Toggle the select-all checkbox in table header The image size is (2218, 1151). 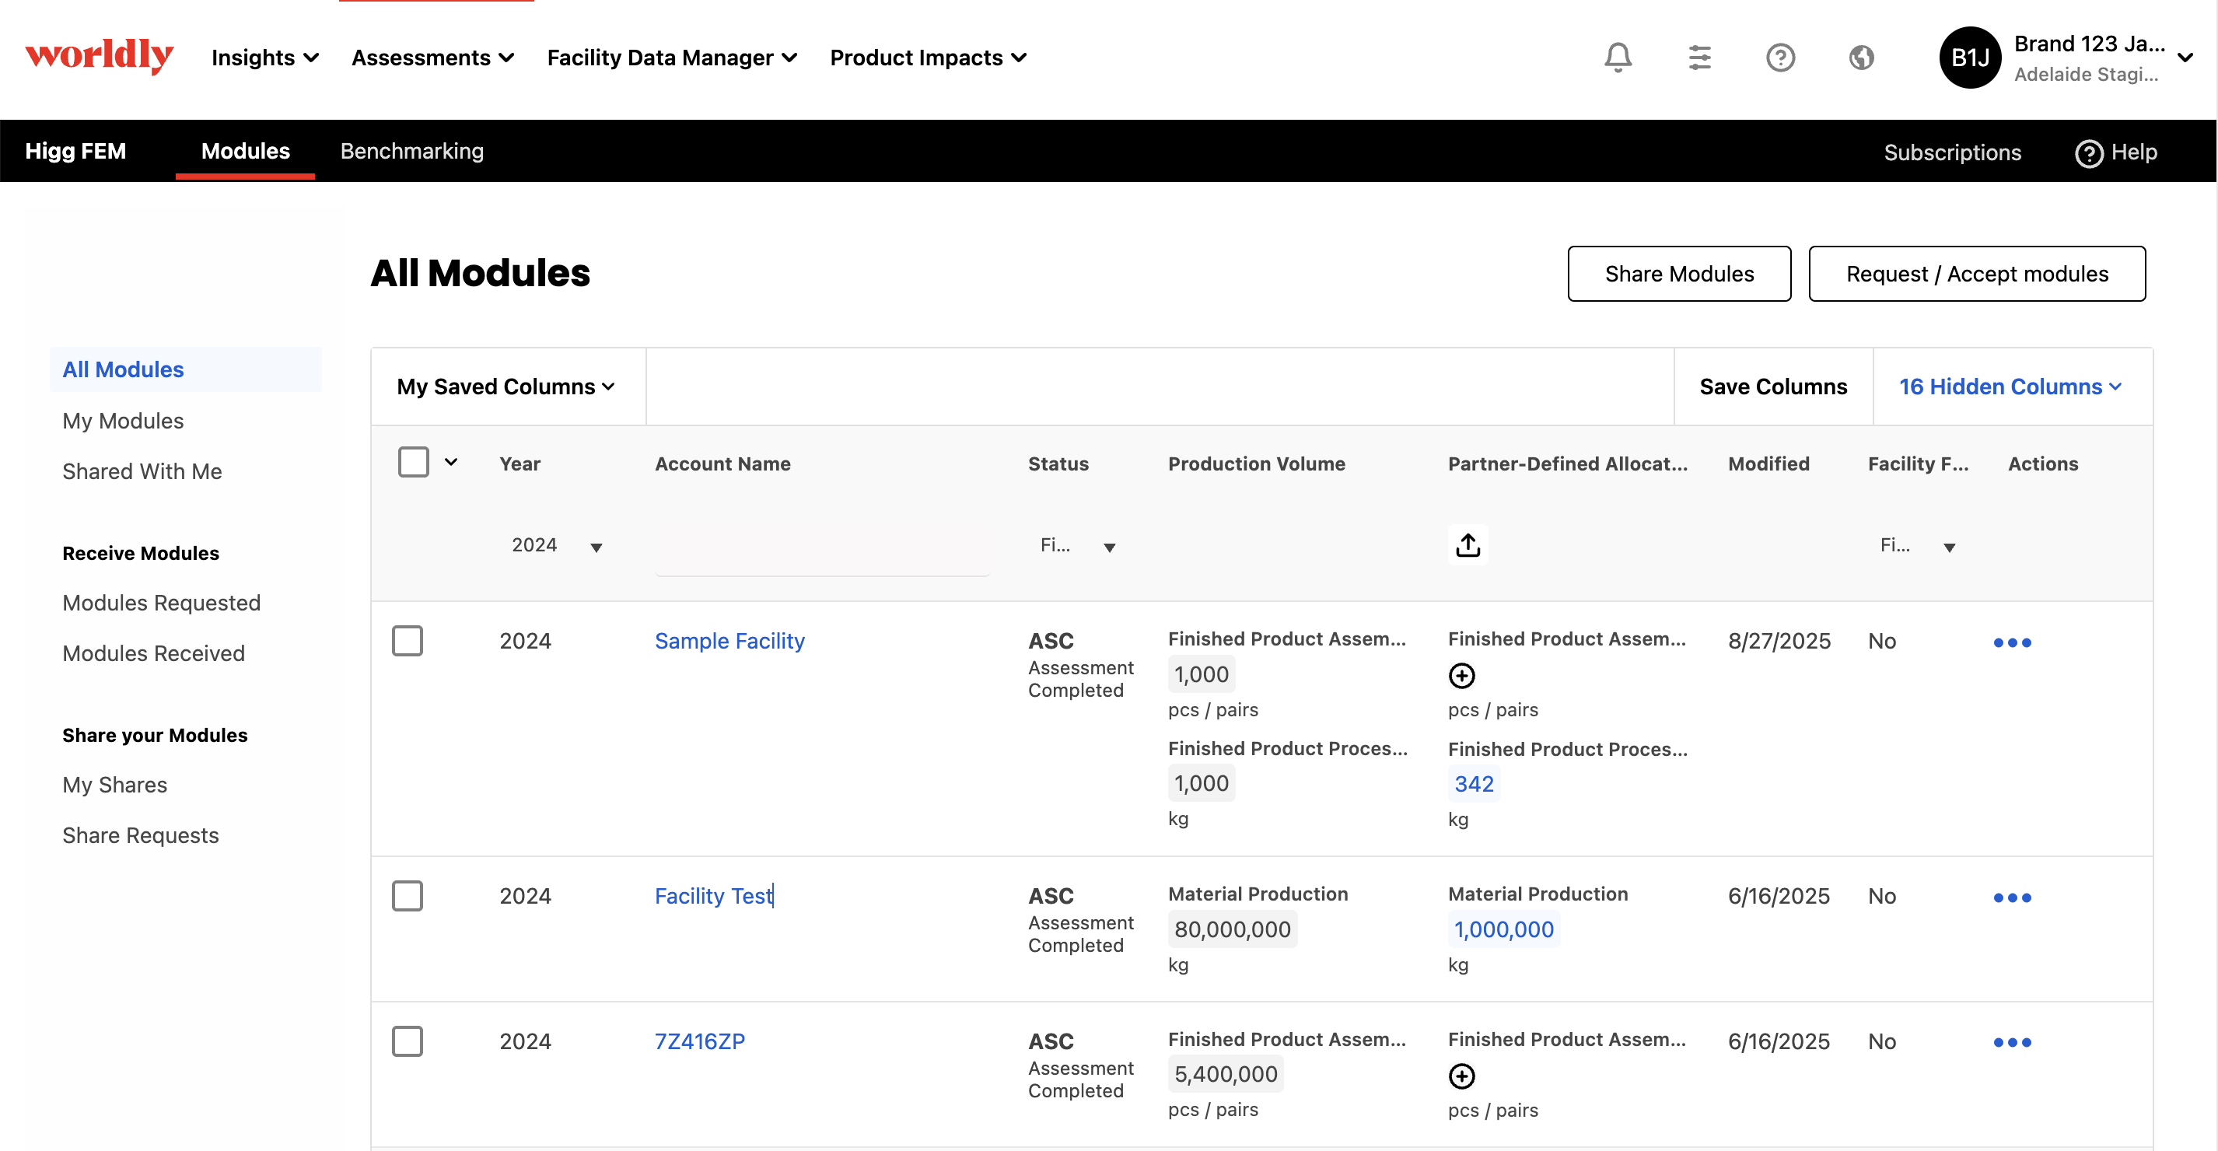413,462
